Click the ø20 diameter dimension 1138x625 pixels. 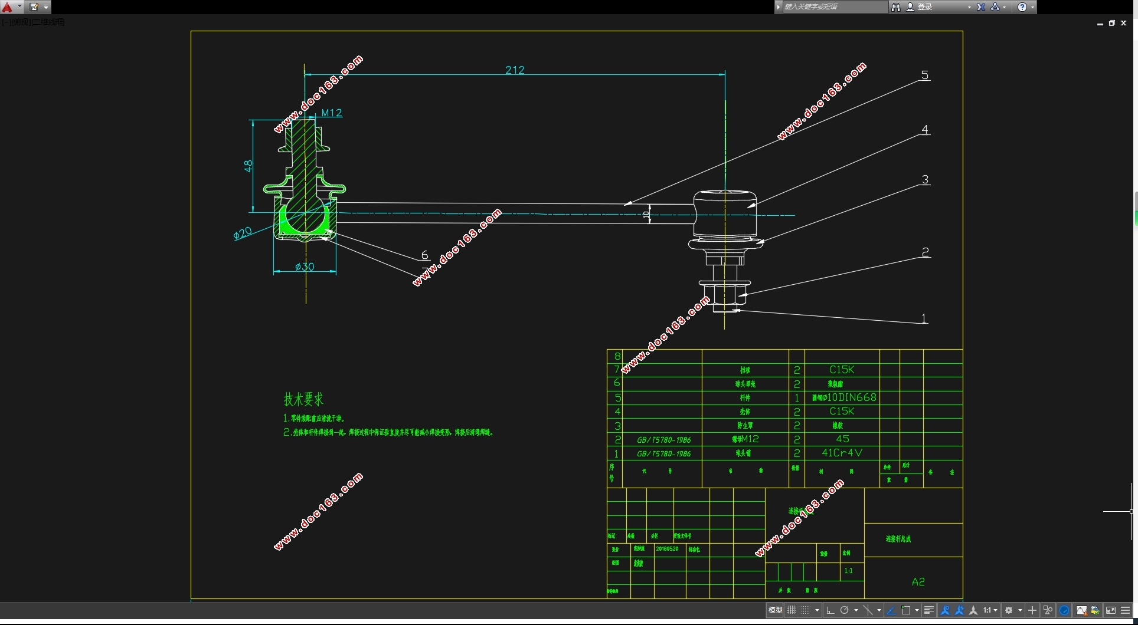243,233
